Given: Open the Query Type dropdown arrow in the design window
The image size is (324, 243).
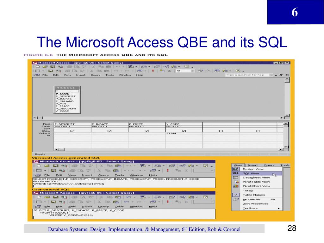Looking at the screenshot, I should click(146, 71).
